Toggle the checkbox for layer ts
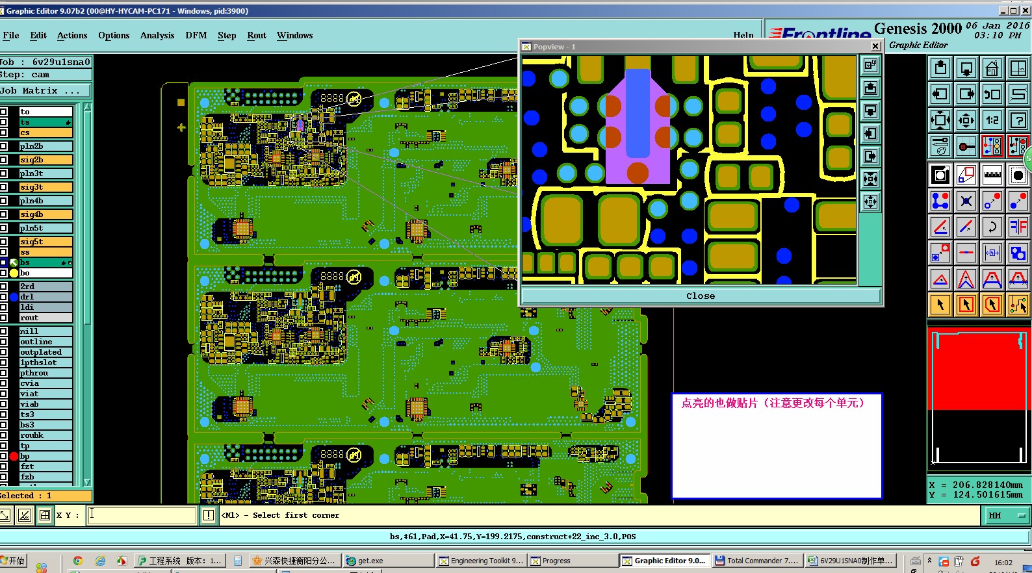The height and width of the screenshot is (573, 1032). [4, 122]
